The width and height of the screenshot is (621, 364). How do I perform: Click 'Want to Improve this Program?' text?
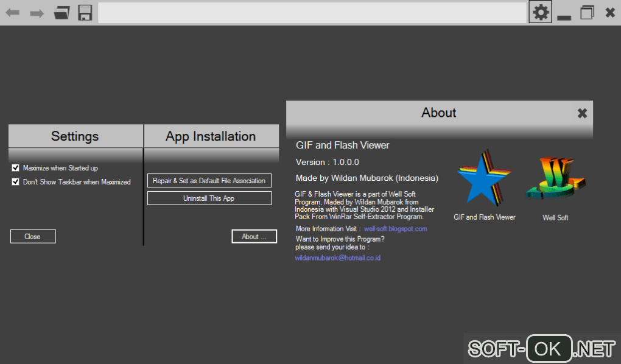[340, 239]
